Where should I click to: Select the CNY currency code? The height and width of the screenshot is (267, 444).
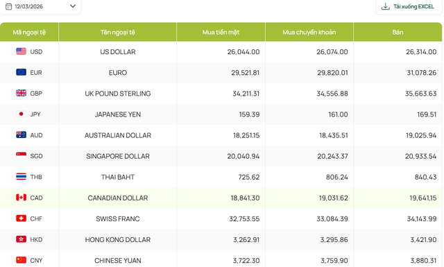click(36, 261)
